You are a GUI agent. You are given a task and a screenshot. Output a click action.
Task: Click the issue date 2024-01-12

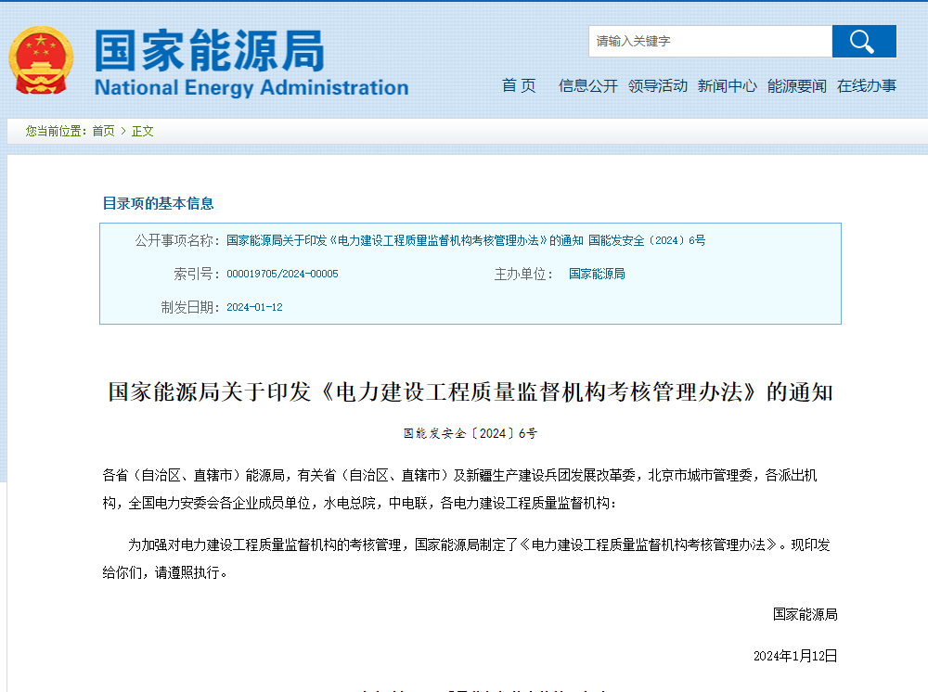254,307
